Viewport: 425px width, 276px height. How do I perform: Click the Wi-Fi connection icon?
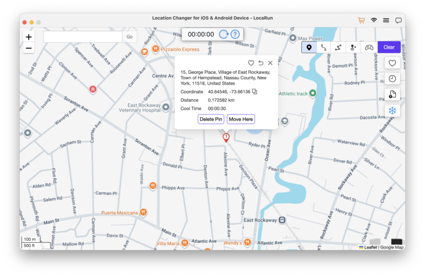point(374,20)
